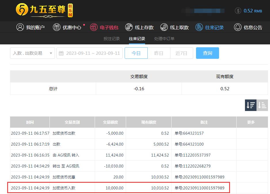Click the dollar balance icon
Image resolution: width=270 pixels, height=194 pixels.
(x=238, y=11)
